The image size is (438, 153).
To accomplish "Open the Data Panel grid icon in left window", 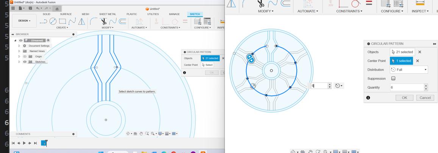I will [x=13, y=8].
